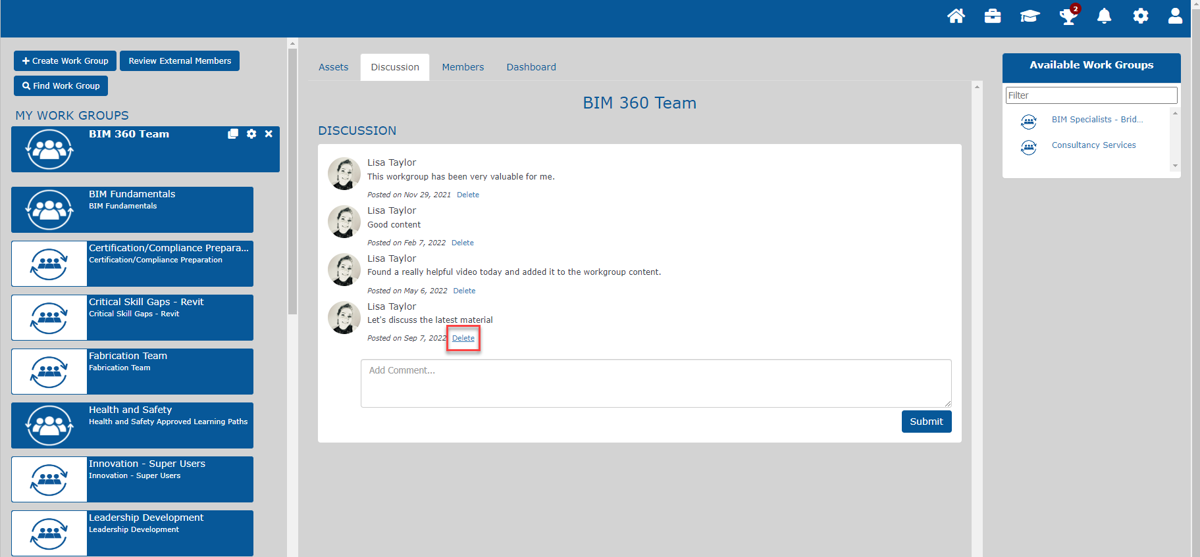Open BIM Specialists - Brid... link
The image size is (1200, 557).
[x=1097, y=119]
